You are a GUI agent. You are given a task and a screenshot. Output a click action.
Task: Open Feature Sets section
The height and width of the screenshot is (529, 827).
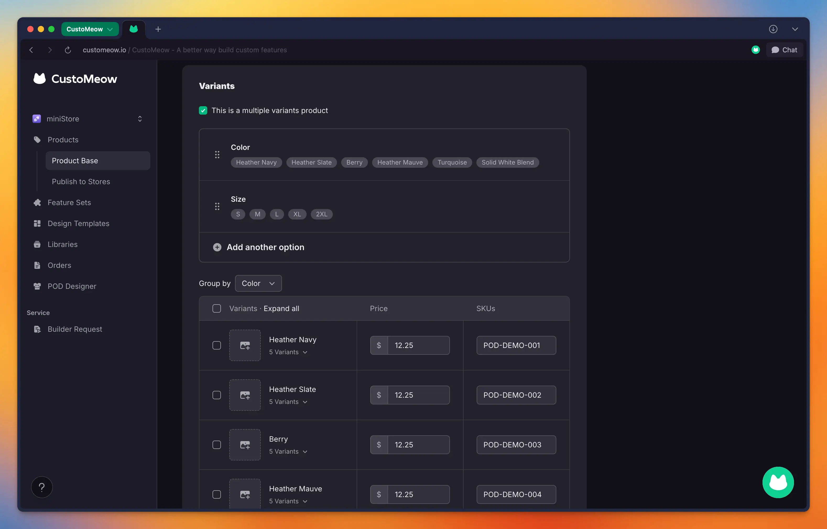click(x=69, y=203)
